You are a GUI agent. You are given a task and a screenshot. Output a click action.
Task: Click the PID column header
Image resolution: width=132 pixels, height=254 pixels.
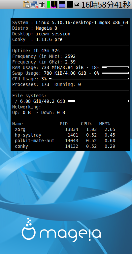(64, 124)
